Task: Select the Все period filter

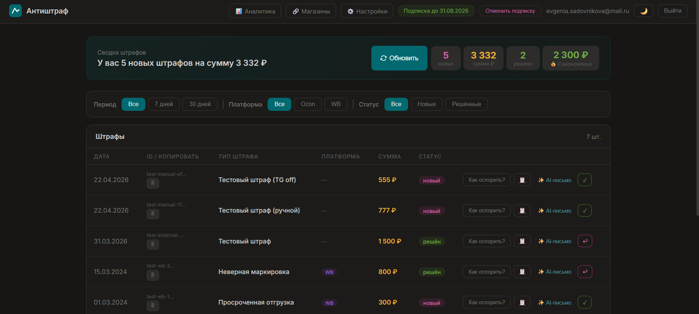Action: pyautogui.click(x=133, y=104)
